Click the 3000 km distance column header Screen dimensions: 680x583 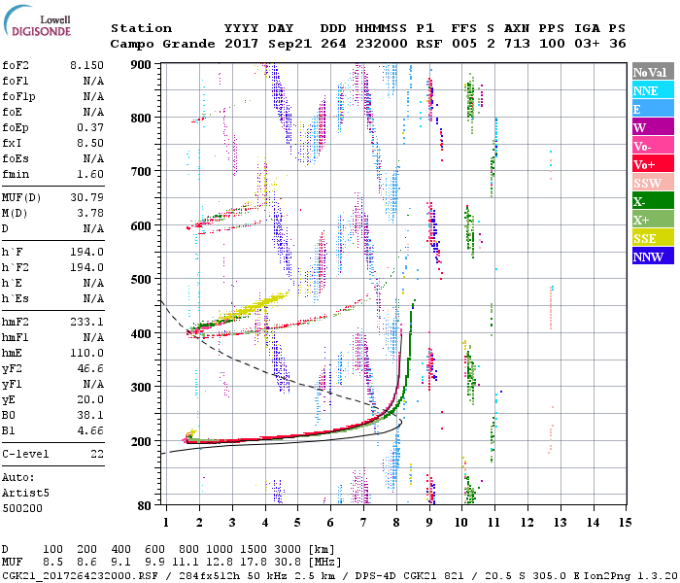tap(288, 550)
